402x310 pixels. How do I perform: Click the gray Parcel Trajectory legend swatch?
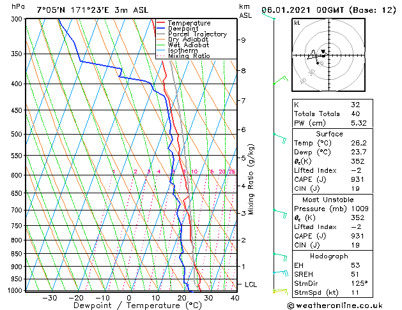[160, 34]
